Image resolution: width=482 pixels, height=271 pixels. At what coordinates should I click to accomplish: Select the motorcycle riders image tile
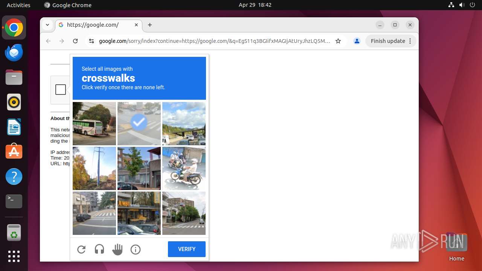(x=184, y=168)
